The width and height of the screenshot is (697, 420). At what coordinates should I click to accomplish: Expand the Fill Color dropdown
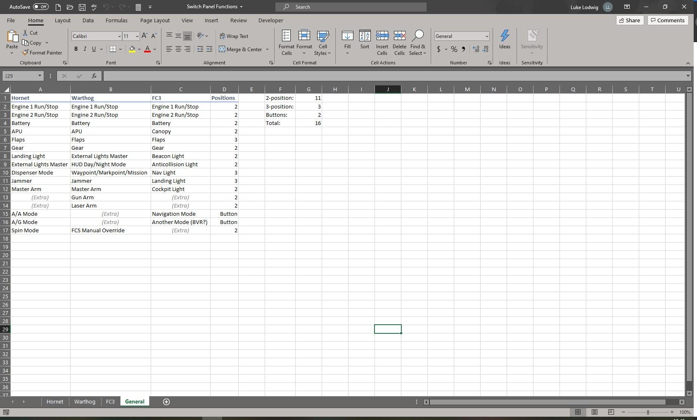coord(140,50)
